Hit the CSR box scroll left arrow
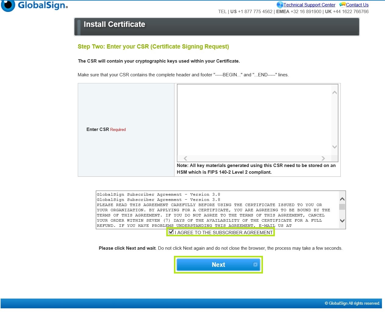385x312 pixels. tap(185, 158)
